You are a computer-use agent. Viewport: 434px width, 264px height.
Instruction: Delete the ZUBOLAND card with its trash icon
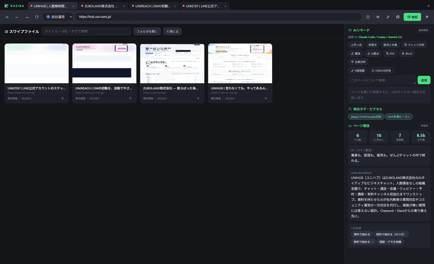click(198, 98)
